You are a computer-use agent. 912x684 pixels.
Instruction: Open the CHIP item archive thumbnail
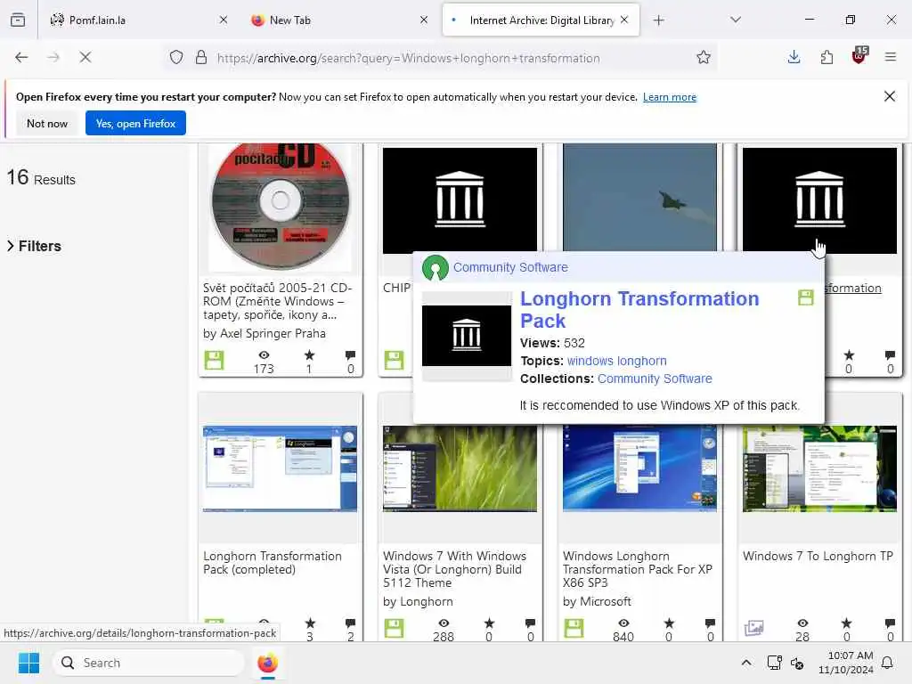[460, 199]
